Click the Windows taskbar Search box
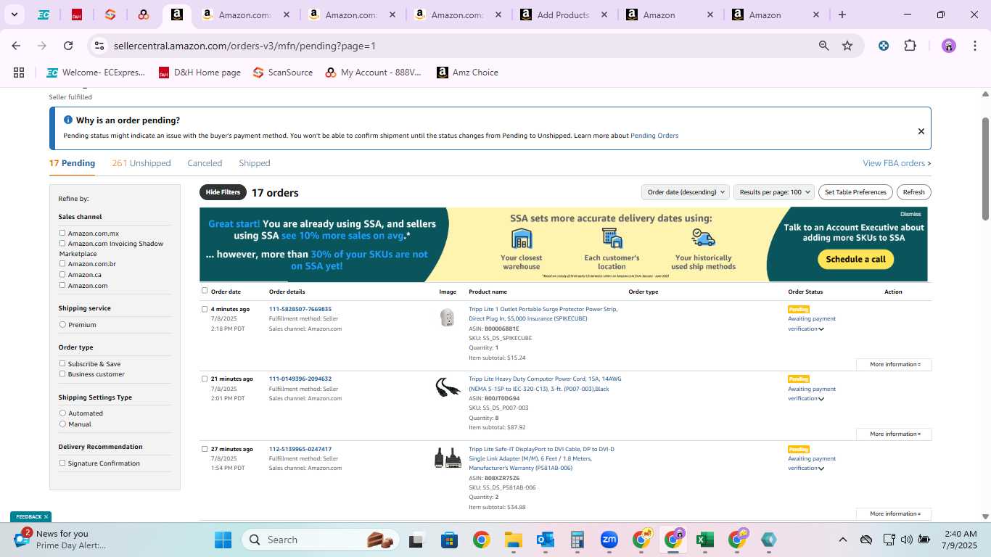The image size is (991, 557). 321,540
